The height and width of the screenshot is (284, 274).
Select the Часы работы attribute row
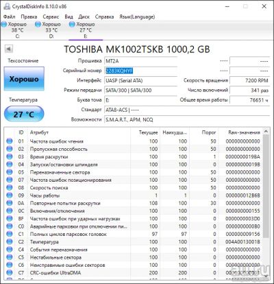click(134, 196)
